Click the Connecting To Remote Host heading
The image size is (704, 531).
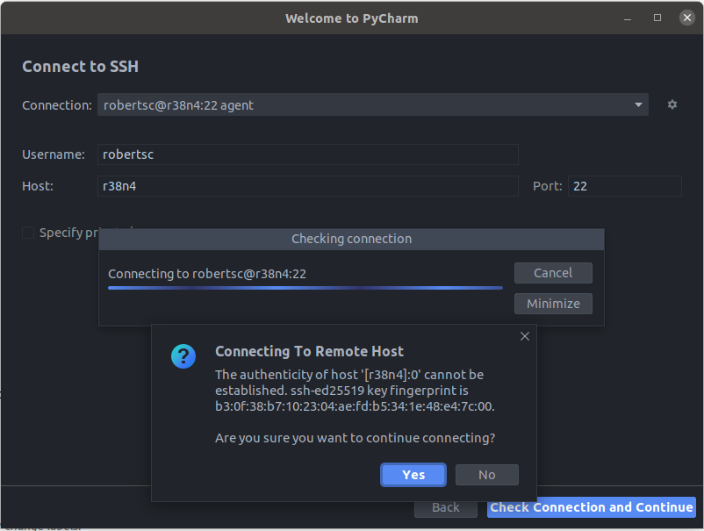click(x=309, y=351)
